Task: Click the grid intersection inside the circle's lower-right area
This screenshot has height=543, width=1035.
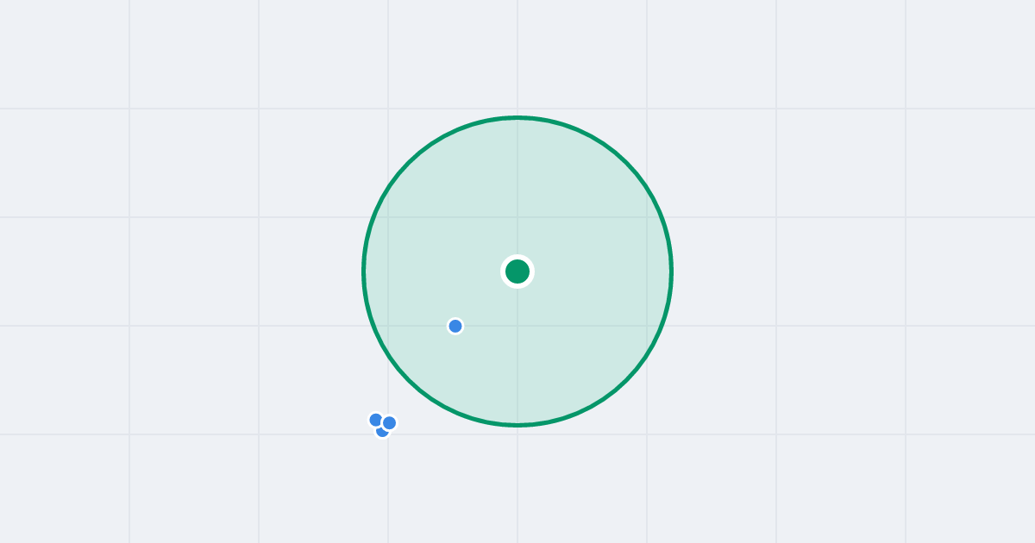Action: coord(647,326)
